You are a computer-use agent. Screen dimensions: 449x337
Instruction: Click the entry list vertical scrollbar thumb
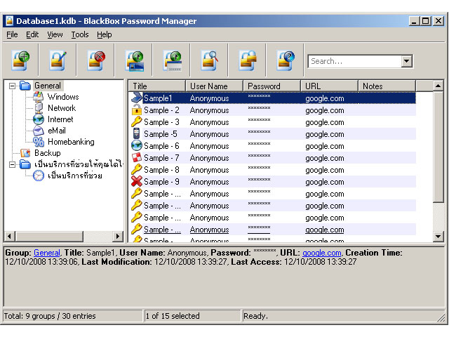coord(438,147)
